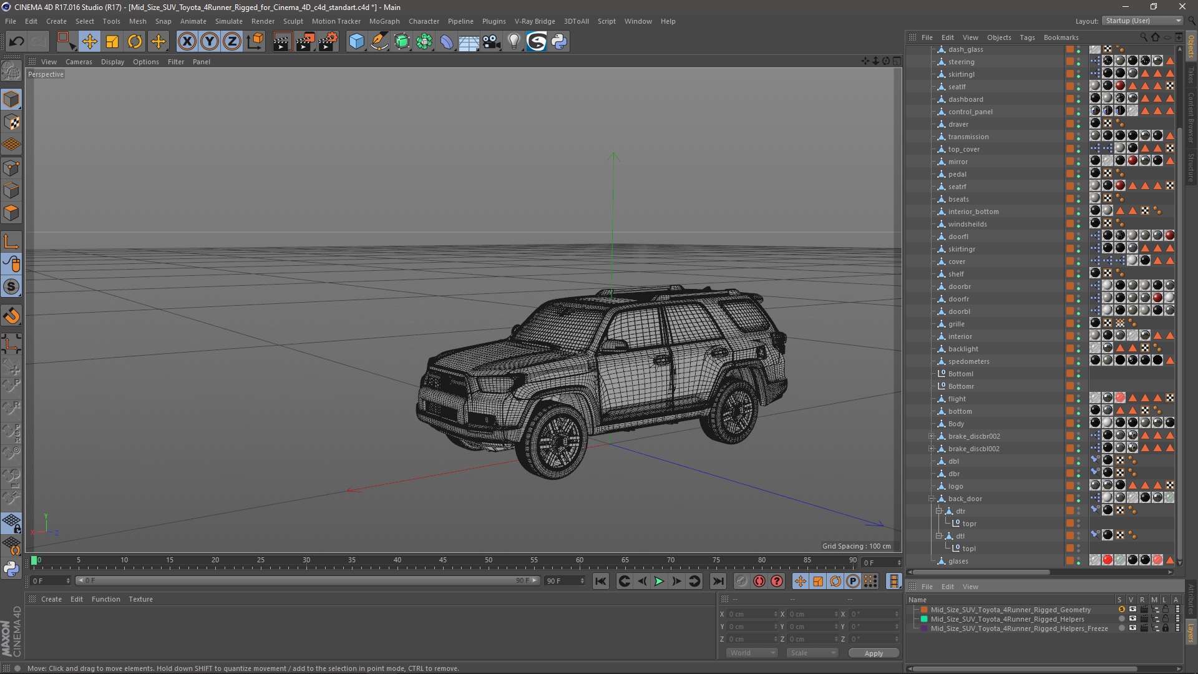The height and width of the screenshot is (674, 1198).
Task: Open Edit Render Settings icon
Action: pyautogui.click(x=328, y=42)
